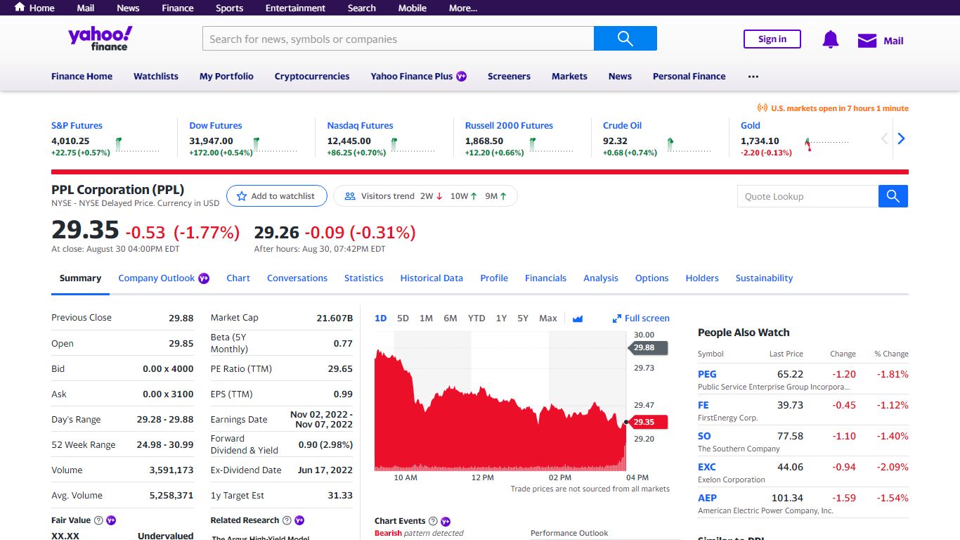Open the Profile tab

494,278
